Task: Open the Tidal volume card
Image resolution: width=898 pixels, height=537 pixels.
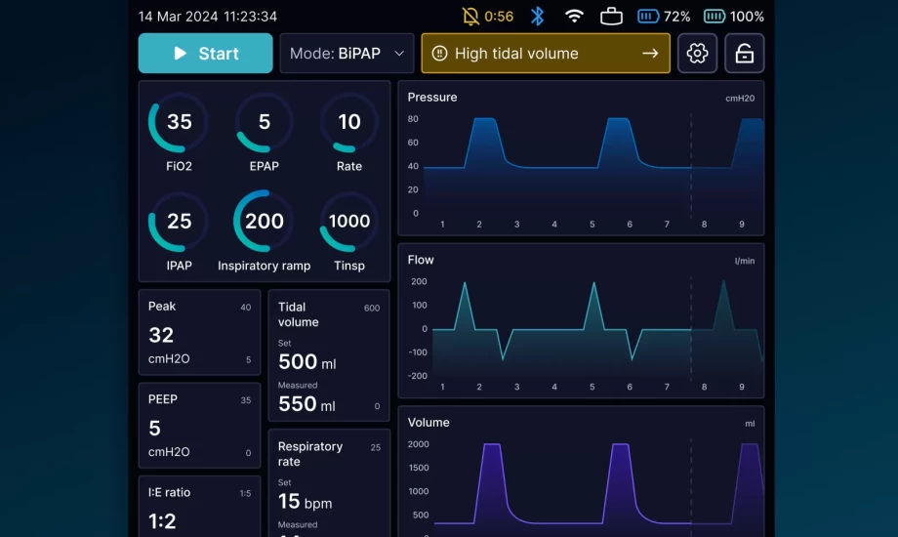Action: (x=329, y=355)
